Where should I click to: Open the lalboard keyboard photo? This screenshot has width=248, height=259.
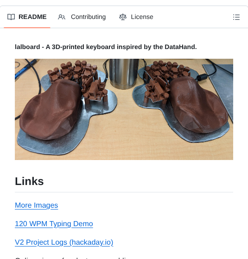pos(124,109)
